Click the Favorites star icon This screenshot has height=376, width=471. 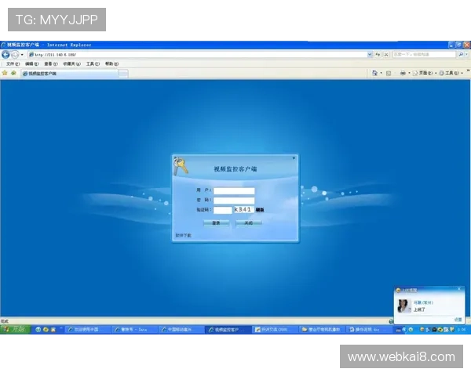[x=5, y=73]
